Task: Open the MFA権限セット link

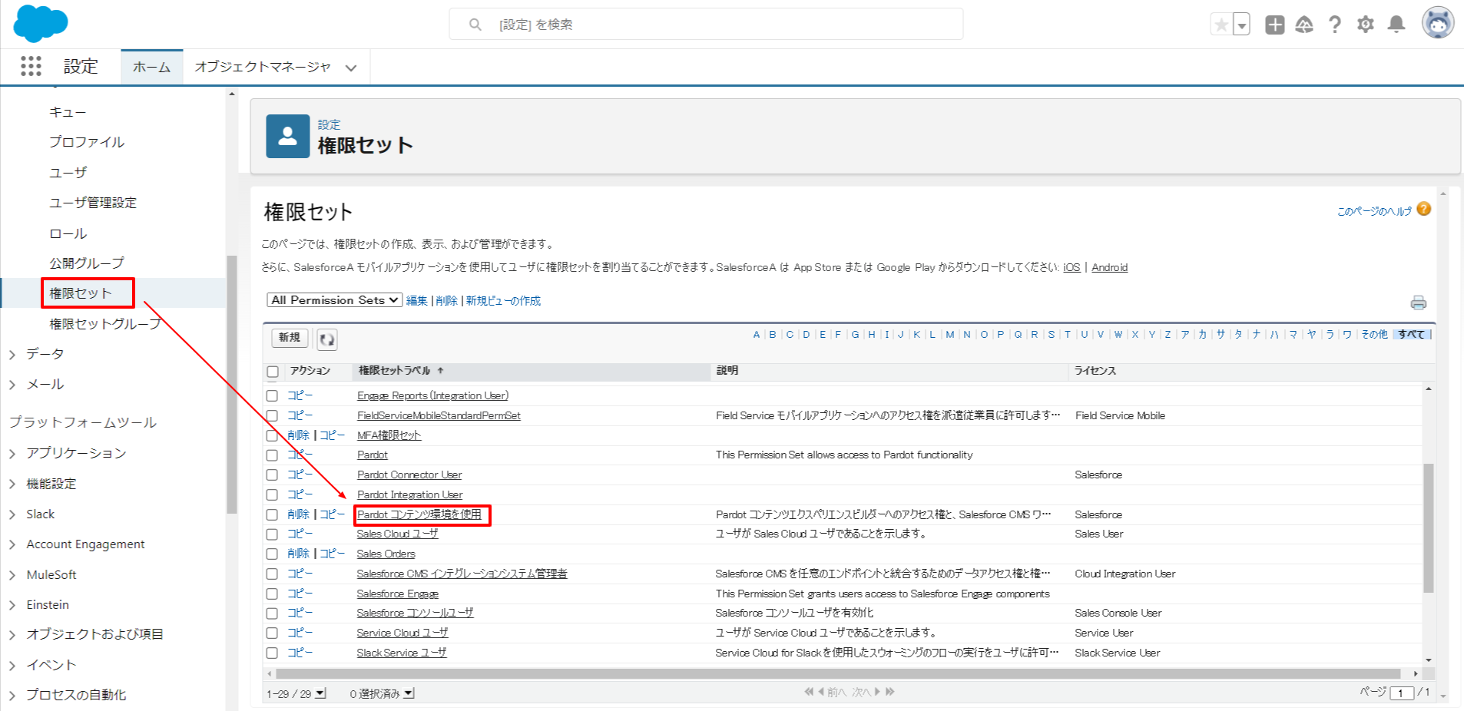Action: click(x=389, y=435)
